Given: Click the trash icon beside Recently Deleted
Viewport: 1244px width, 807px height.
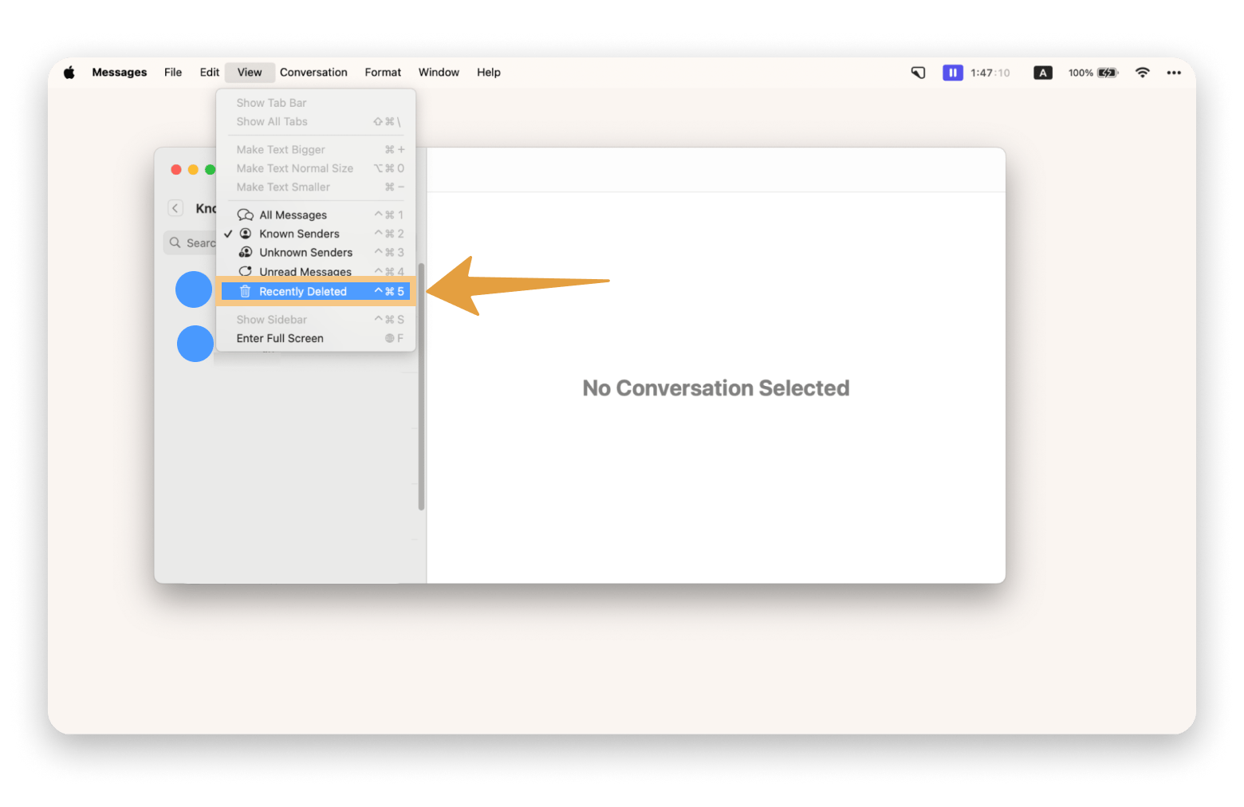Looking at the screenshot, I should 246,292.
